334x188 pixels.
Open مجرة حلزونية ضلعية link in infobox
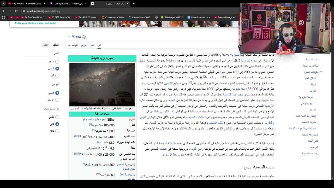coord(95,120)
